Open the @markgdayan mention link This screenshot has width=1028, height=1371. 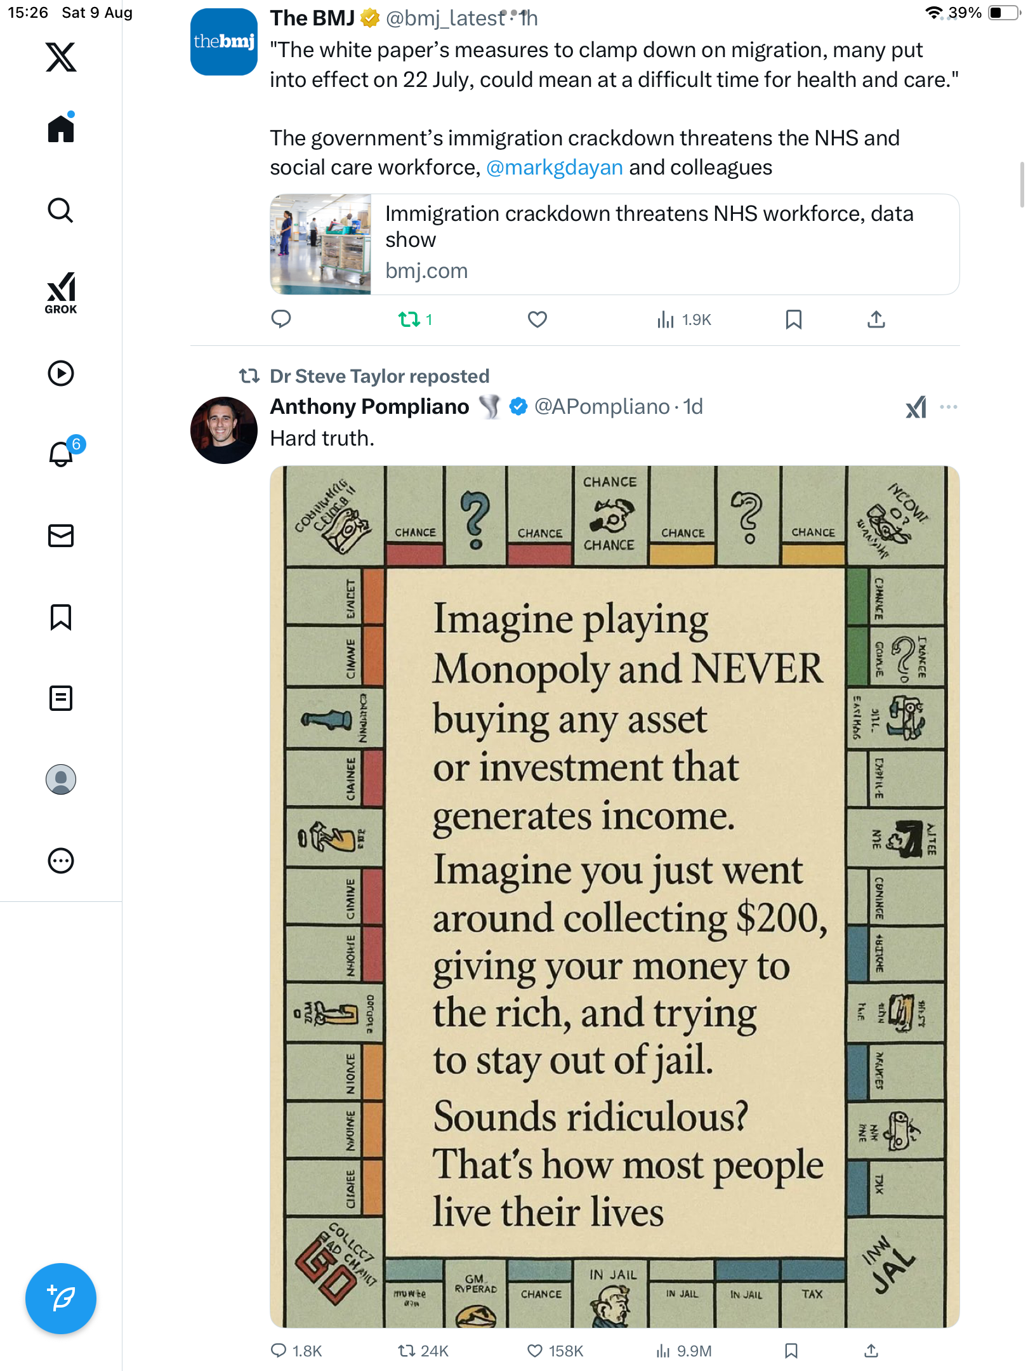554,168
